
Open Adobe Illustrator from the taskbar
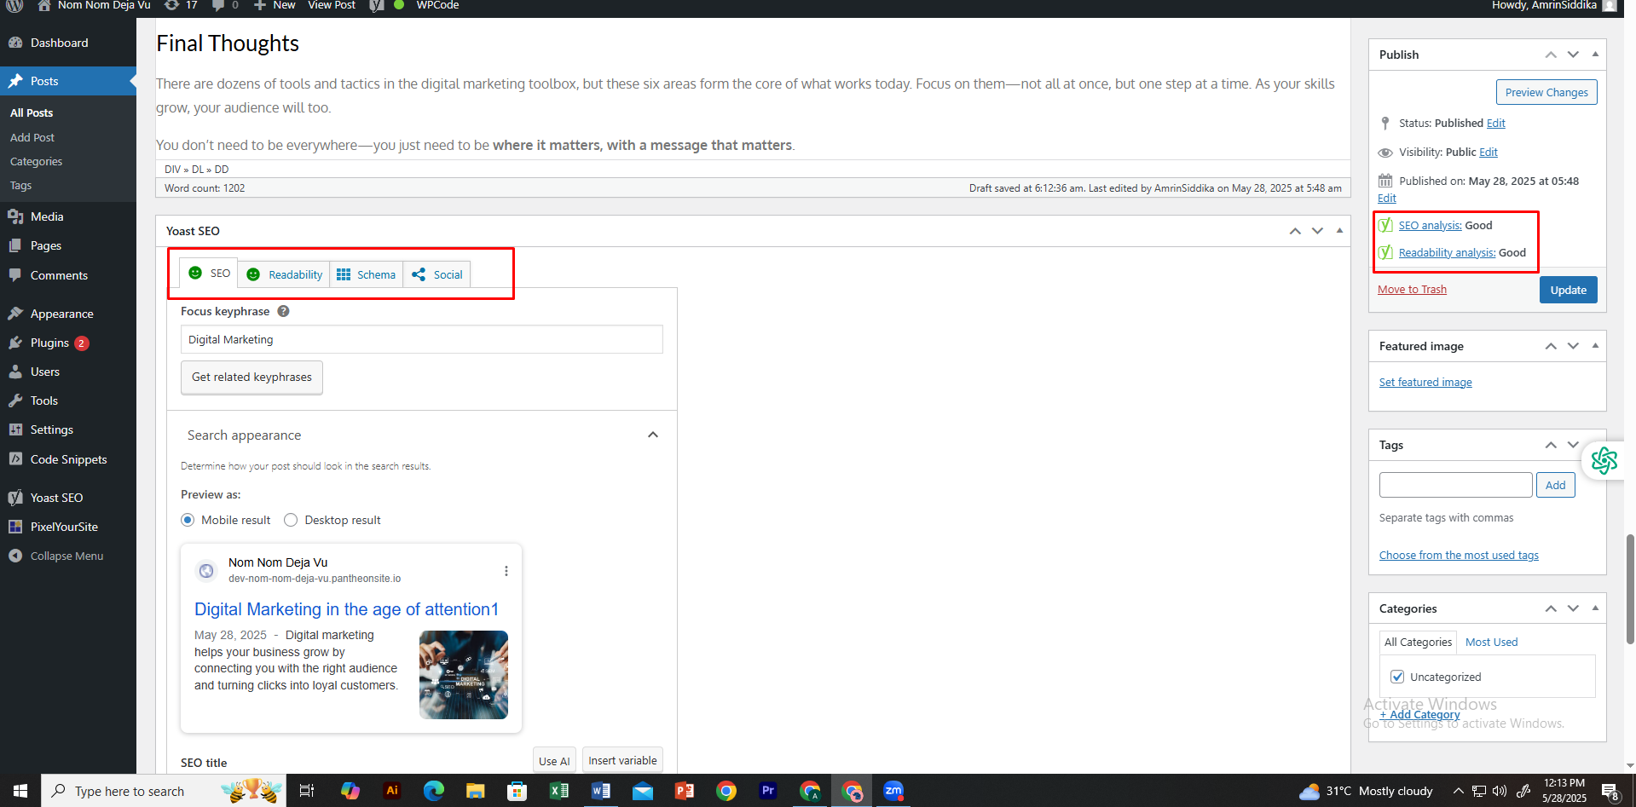[392, 791]
